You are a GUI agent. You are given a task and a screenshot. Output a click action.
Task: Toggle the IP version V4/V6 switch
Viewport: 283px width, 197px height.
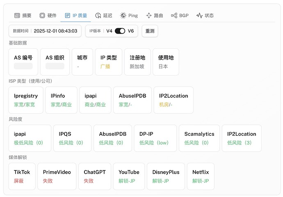click(120, 31)
